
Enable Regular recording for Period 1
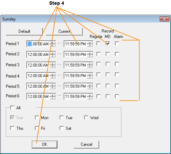pyautogui.click(x=98, y=43)
